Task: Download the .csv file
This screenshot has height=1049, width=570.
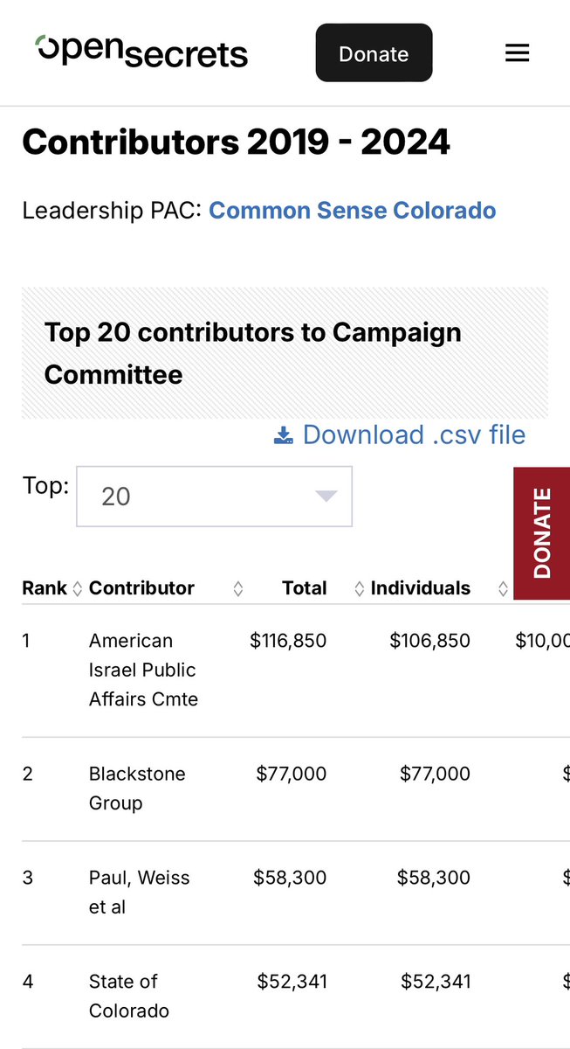Action: tap(414, 434)
